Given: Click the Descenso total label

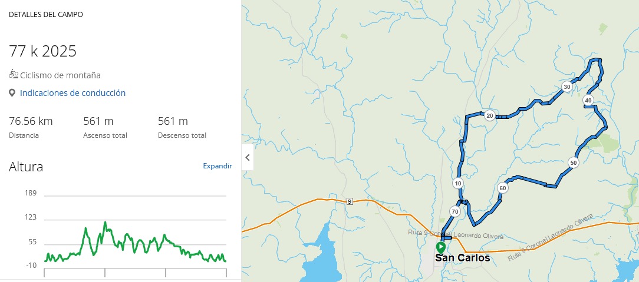Looking at the screenshot, I should click(182, 135).
